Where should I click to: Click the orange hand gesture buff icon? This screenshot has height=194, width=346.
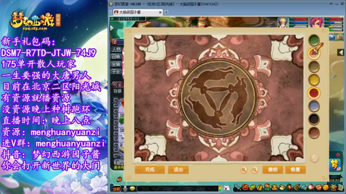click(340, 37)
